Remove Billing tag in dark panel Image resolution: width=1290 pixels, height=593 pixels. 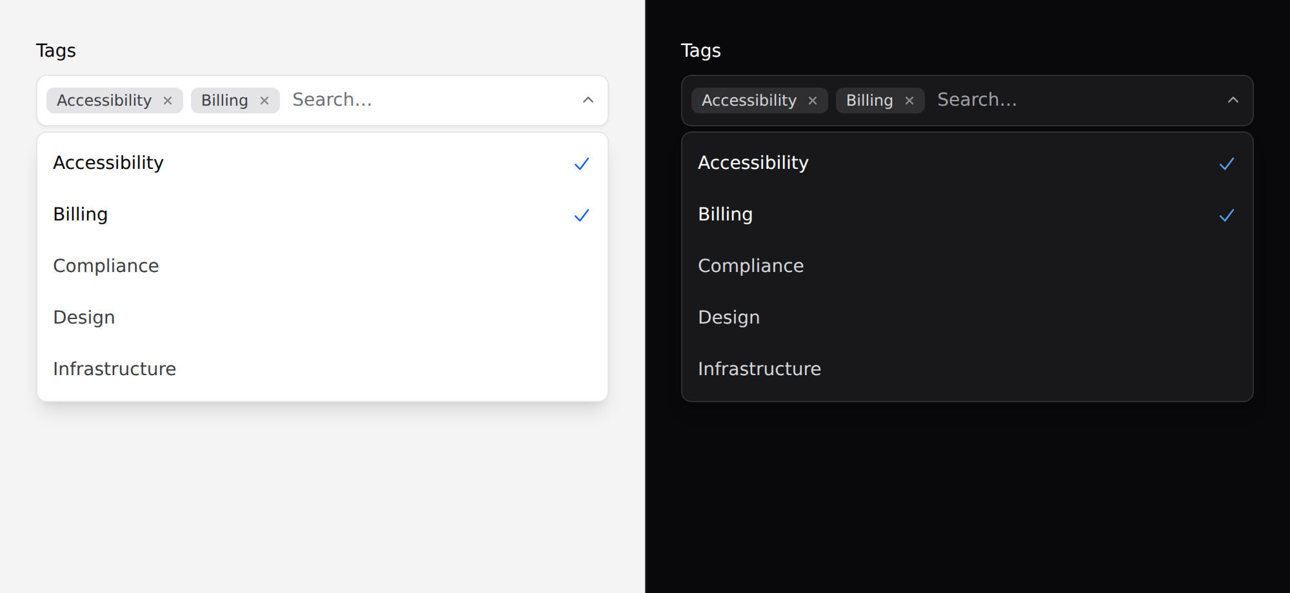pos(909,101)
